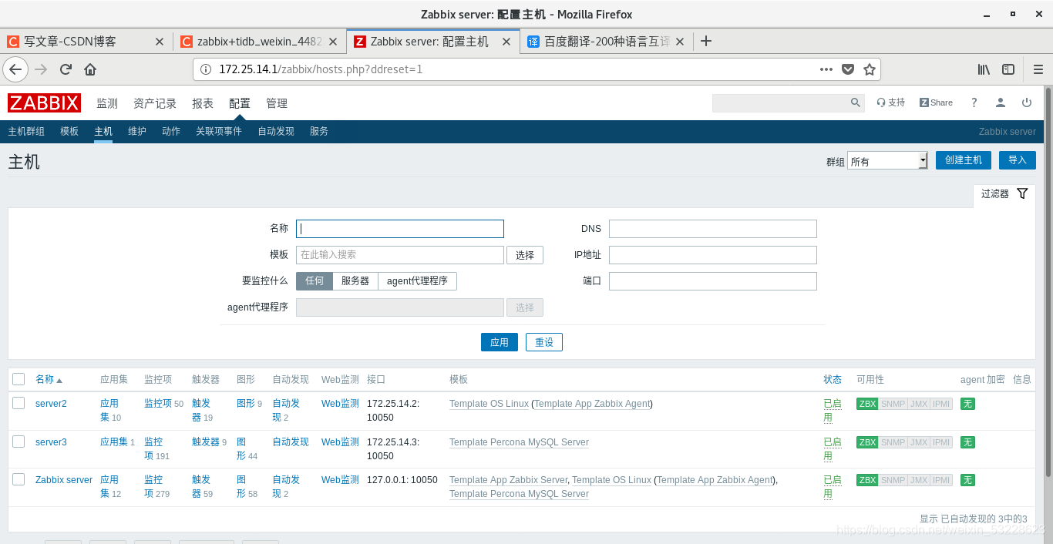This screenshot has width=1053, height=544.
Task: Open the Firefox library icon
Action: point(984,69)
